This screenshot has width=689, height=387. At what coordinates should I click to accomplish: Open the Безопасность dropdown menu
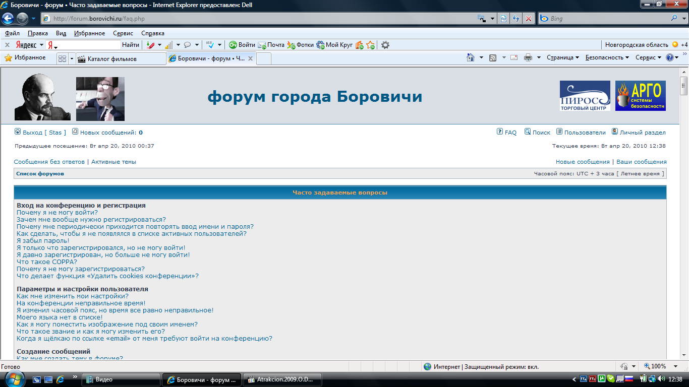[x=607, y=57]
